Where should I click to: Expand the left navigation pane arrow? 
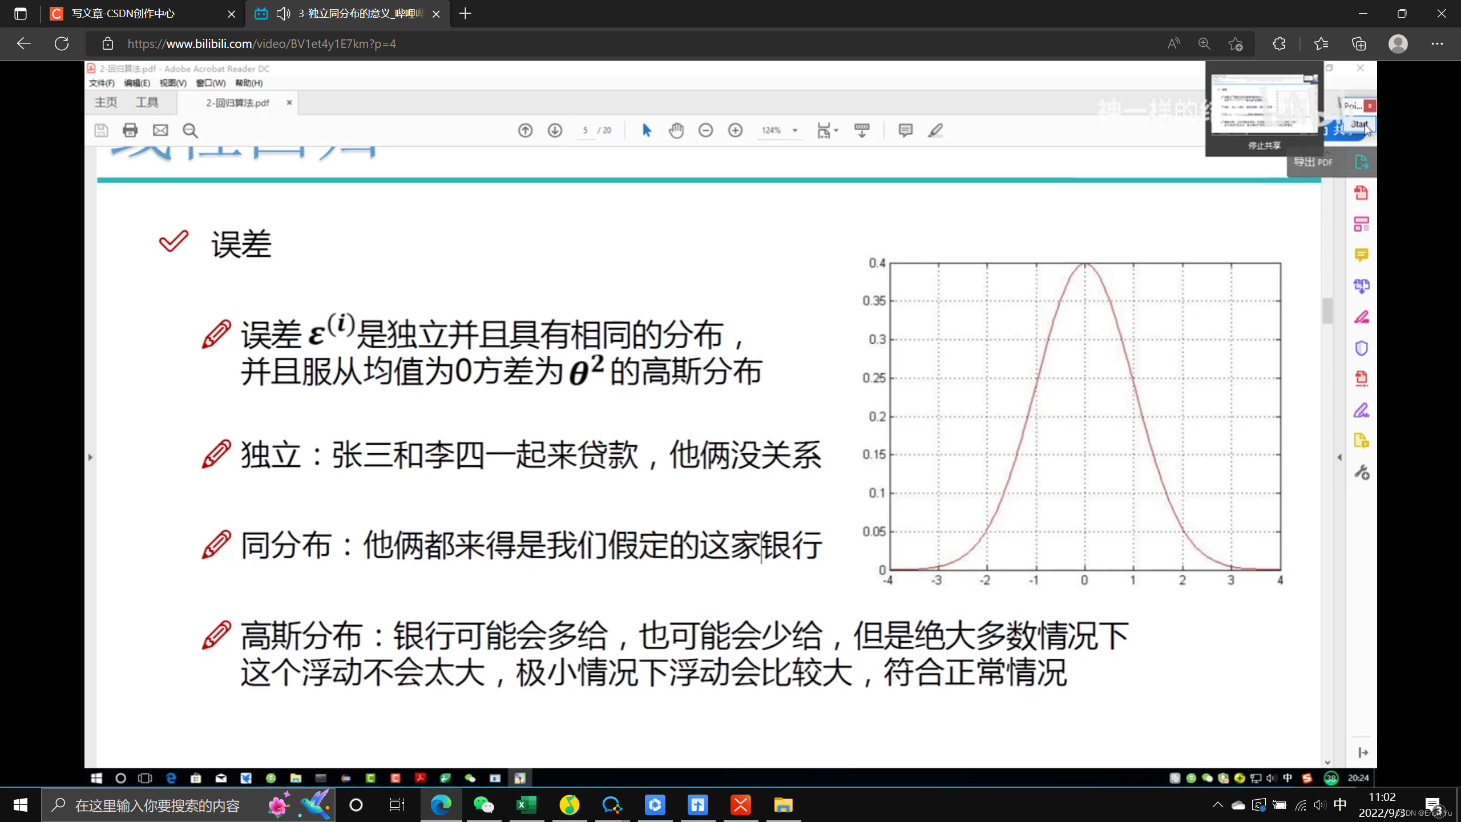coord(90,457)
